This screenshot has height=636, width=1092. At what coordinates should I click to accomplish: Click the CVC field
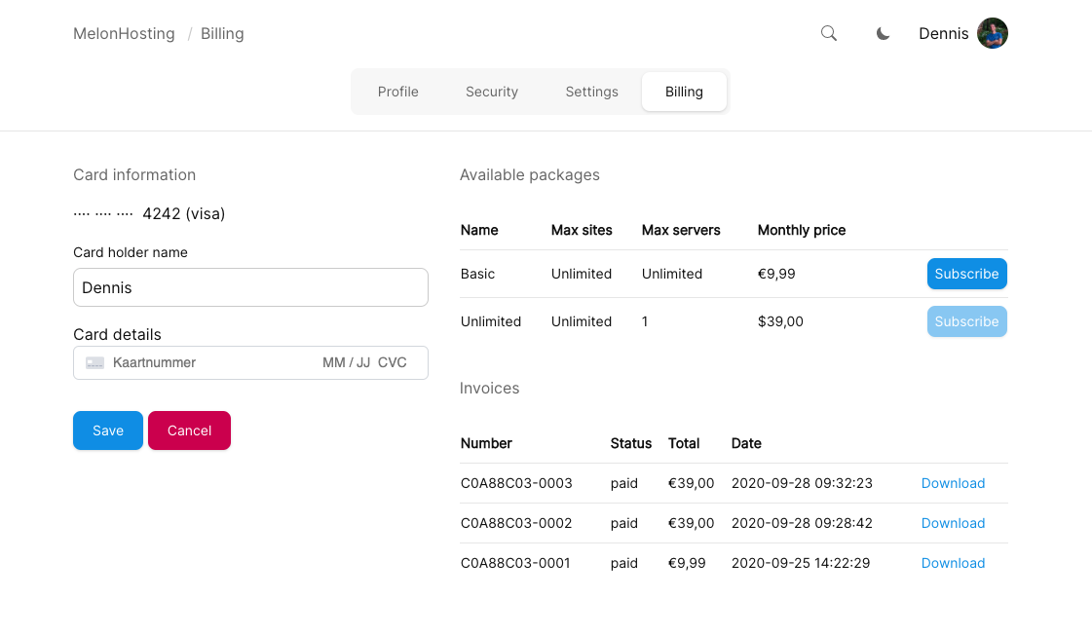[x=393, y=362]
